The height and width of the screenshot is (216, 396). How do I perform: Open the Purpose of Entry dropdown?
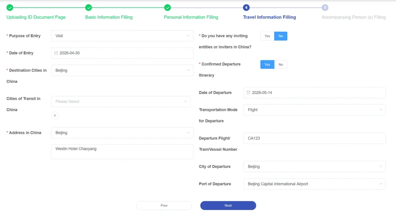(x=122, y=36)
